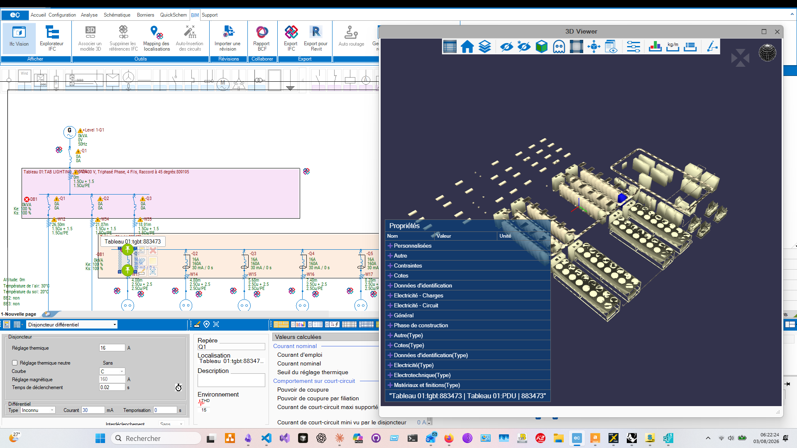Screen dimensions: 797x448
Task: Check Réglage thermique neutre checkbox
Action: pyautogui.click(x=15, y=363)
